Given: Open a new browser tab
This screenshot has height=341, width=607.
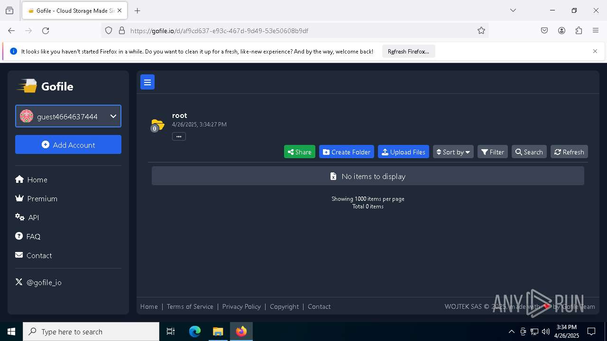Looking at the screenshot, I should pos(138,10).
